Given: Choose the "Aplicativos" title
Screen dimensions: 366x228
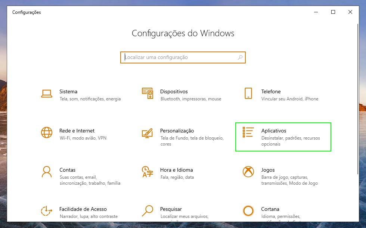Looking at the screenshot, I should click(273, 131).
